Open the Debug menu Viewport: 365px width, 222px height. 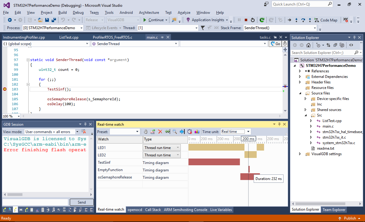click(78, 13)
